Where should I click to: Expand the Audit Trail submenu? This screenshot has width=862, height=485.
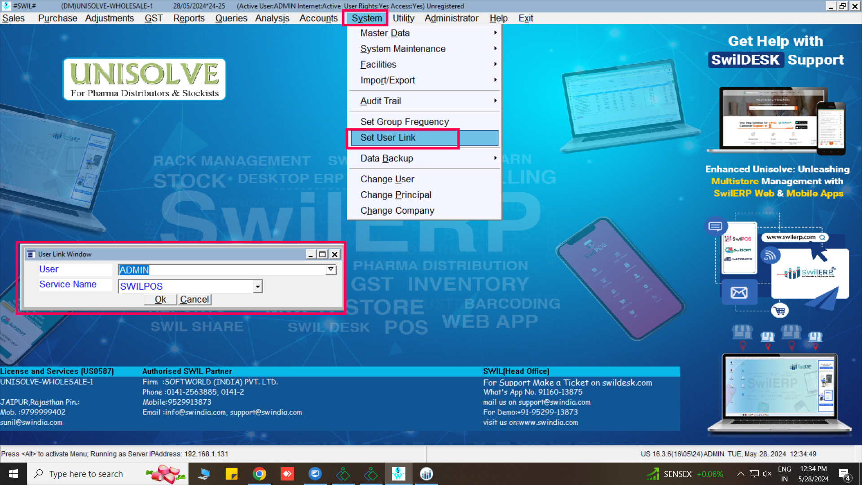click(424, 101)
